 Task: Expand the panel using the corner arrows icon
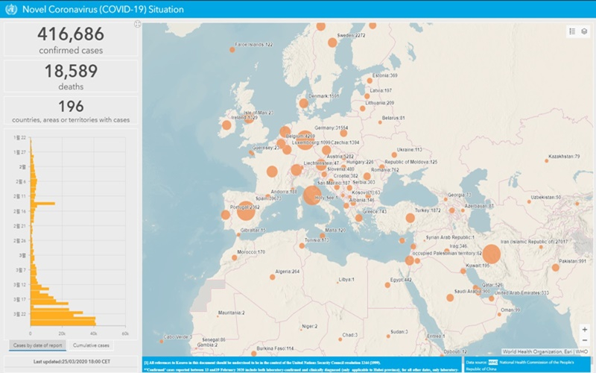pos(136,24)
